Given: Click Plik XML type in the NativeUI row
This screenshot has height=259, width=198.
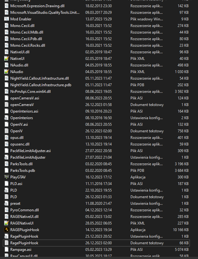Looking at the screenshot, I should click(138, 58).
